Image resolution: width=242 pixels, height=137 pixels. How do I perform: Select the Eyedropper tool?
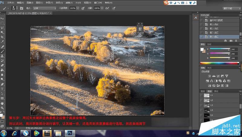pyautogui.click(x=2, y=42)
